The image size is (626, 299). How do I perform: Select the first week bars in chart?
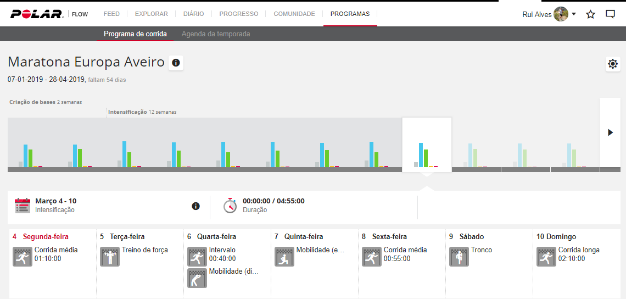click(x=31, y=155)
